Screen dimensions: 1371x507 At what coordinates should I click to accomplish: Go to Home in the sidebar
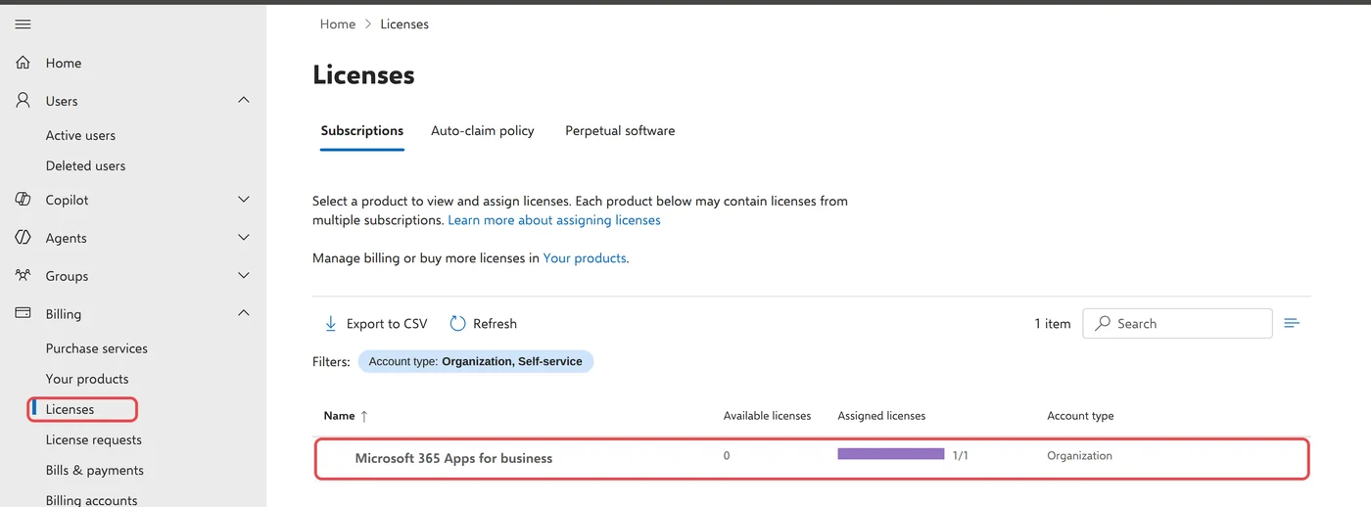click(64, 63)
